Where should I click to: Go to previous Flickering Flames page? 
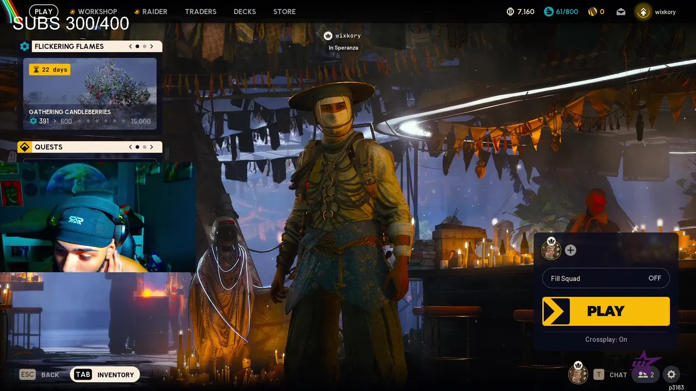[130, 46]
